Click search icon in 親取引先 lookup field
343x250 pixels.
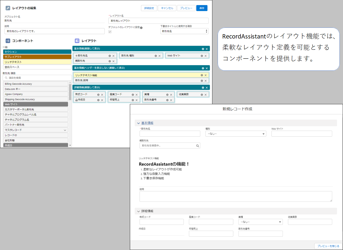coord(198,145)
